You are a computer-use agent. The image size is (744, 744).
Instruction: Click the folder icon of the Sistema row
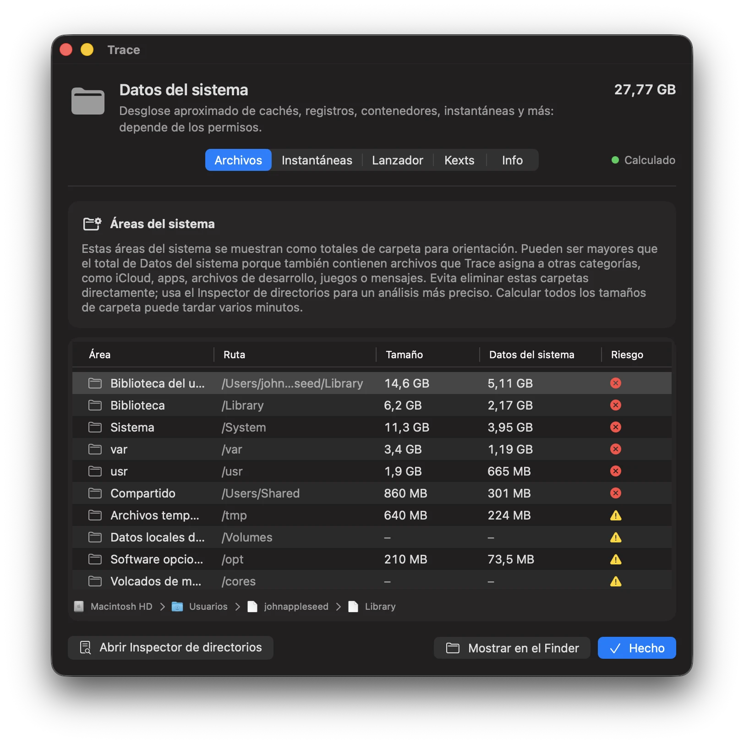coord(95,427)
